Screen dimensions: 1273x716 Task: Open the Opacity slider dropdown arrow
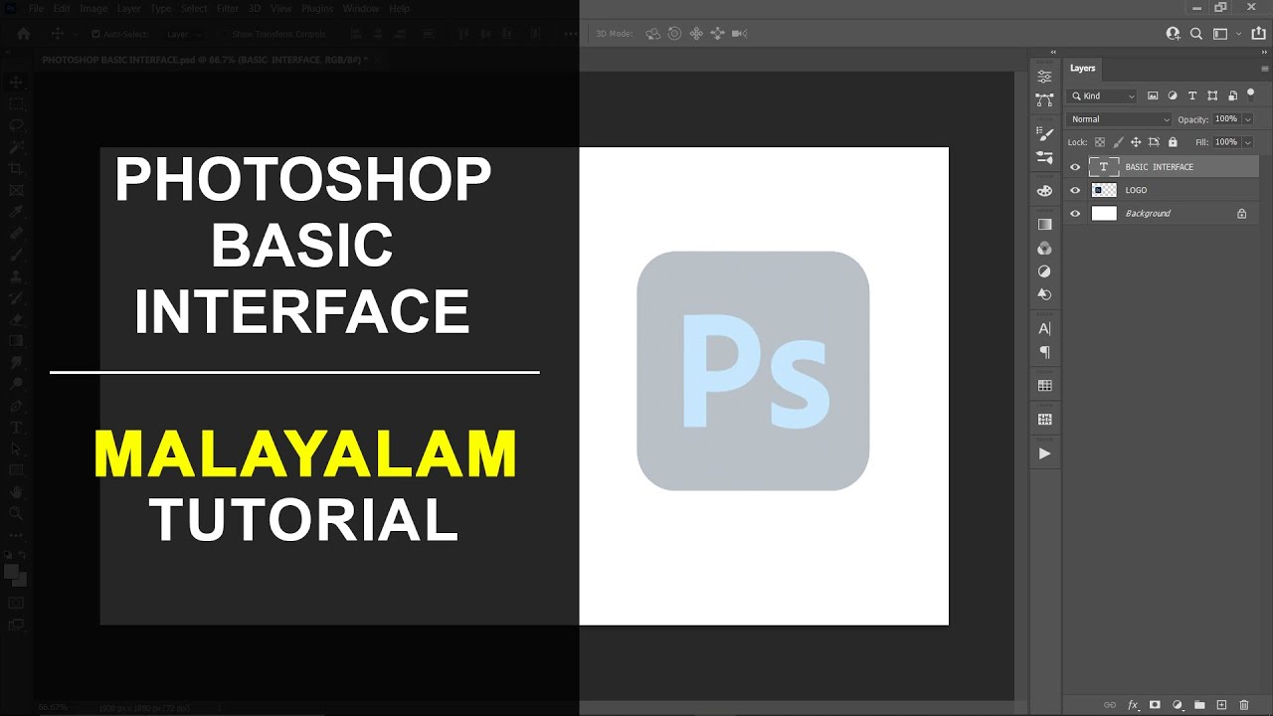[1248, 119]
